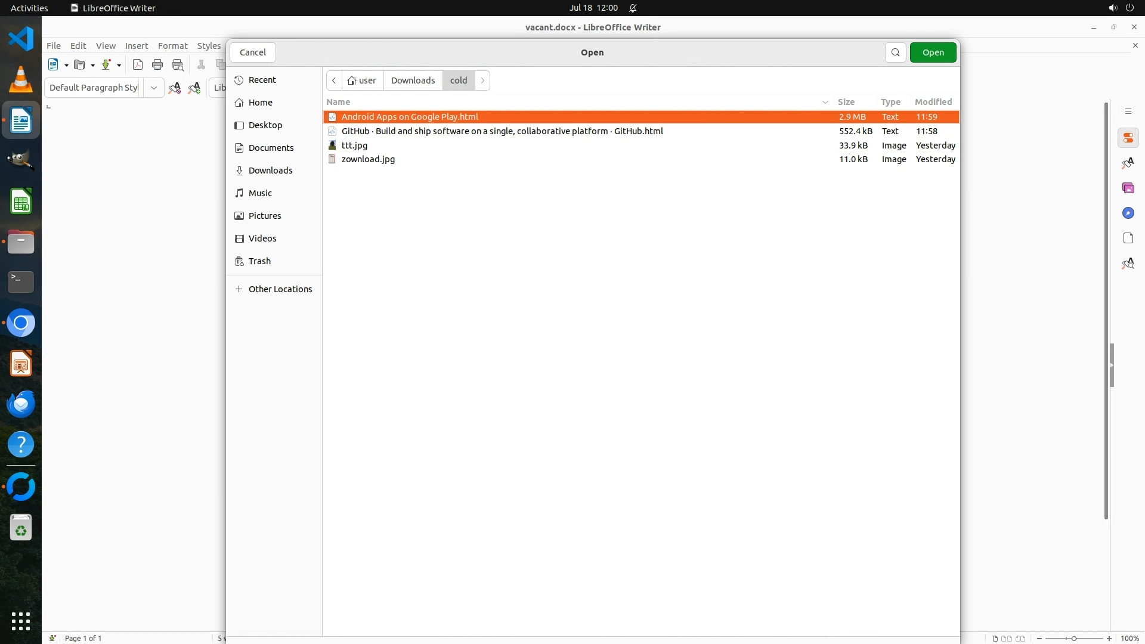Image resolution: width=1145 pixels, height=644 pixels.
Task: Cancel the Open dialog
Action: point(252,52)
